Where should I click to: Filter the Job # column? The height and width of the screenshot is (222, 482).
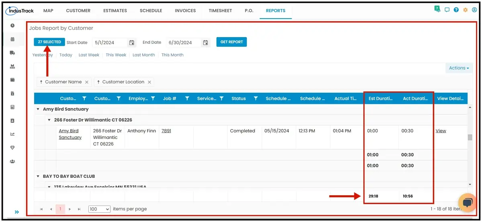(x=187, y=98)
